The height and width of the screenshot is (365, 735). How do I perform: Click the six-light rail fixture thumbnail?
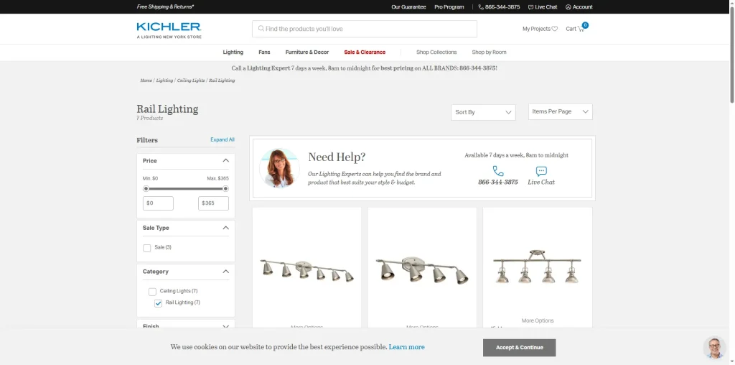click(x=306, y=269)
